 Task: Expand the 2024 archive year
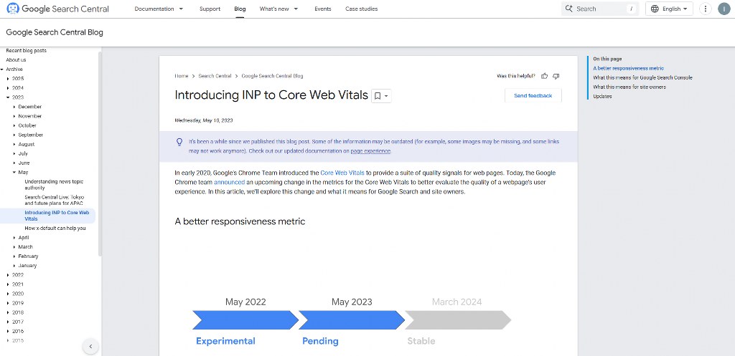[x=9, y=88]
